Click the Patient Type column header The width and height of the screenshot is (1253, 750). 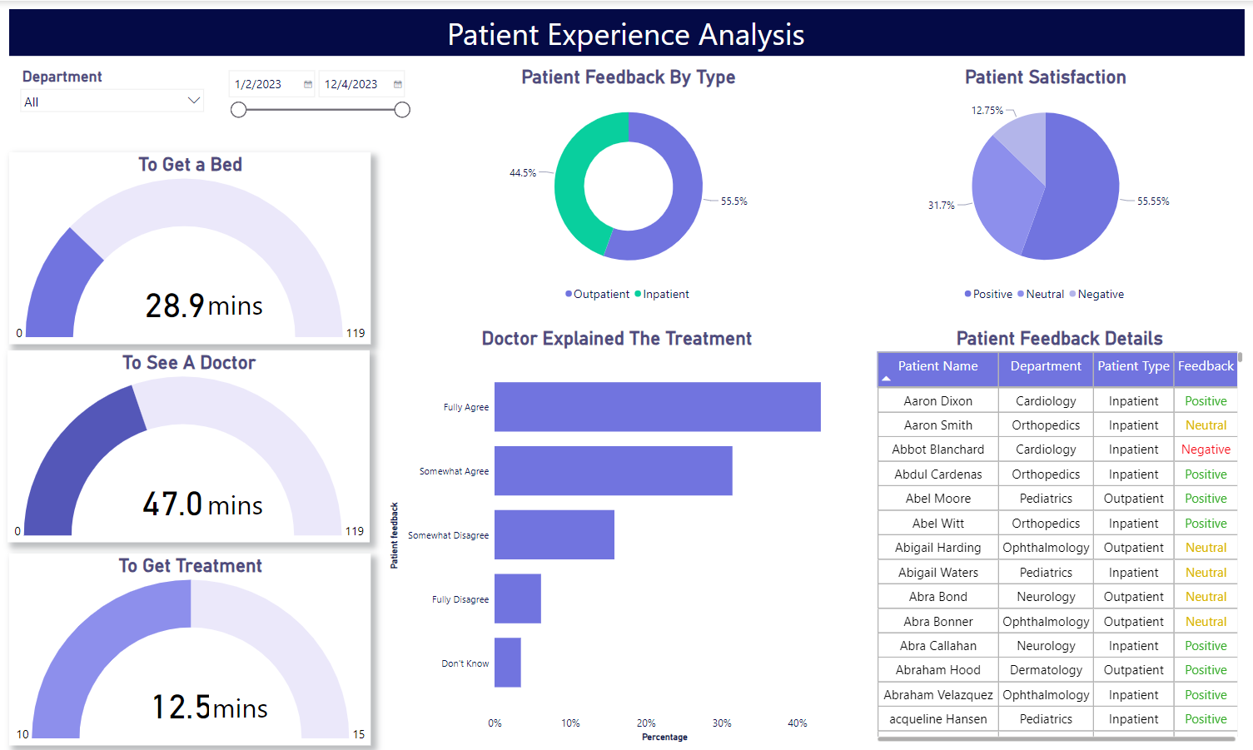point(1133,366)
